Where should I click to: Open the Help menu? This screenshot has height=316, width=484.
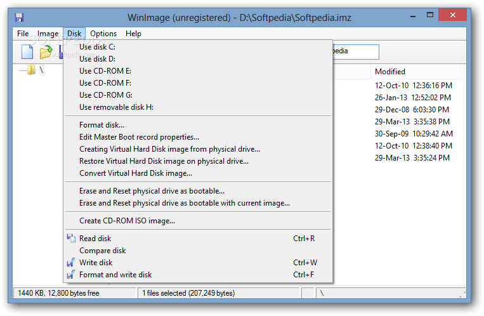point(133,34)
